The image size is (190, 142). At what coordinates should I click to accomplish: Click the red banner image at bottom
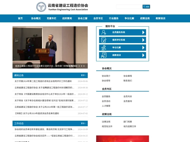click(x=122, y=139)
